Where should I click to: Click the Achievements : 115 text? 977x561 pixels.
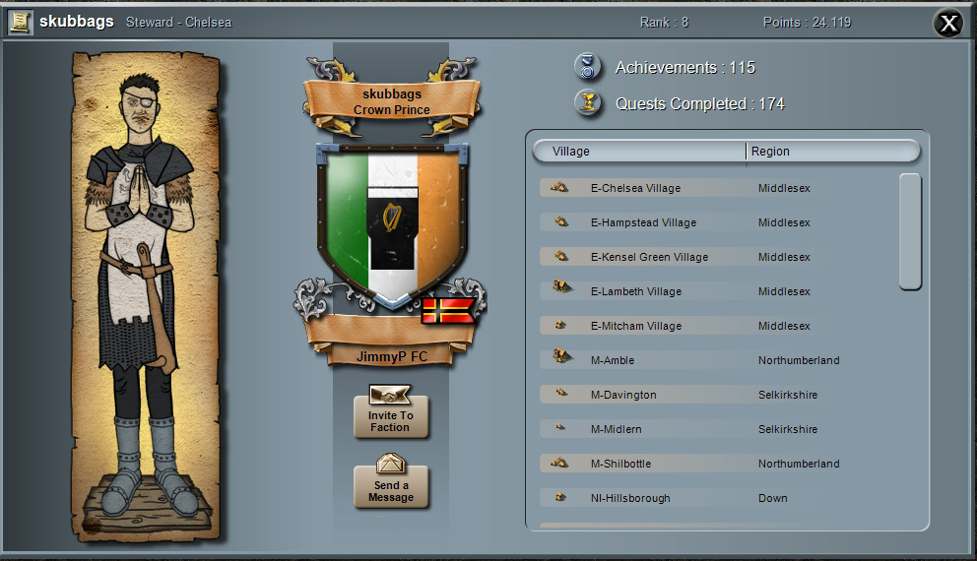coord(684,67)
